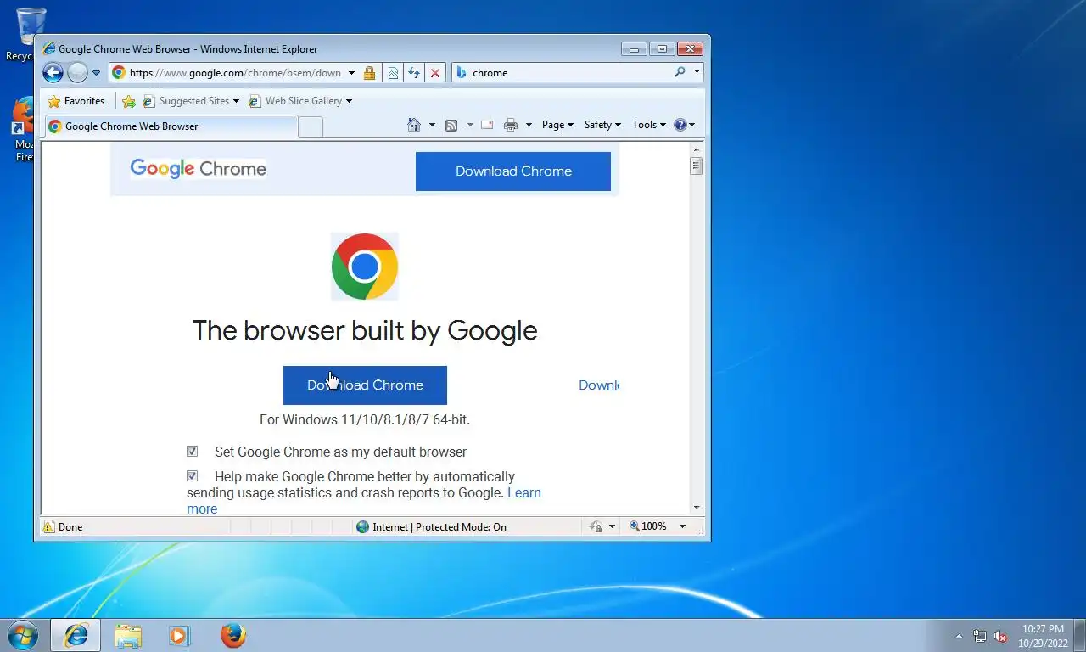Open the Help question mark menu
This screenshot has height=652, width=1086.
tap(684, 125)
